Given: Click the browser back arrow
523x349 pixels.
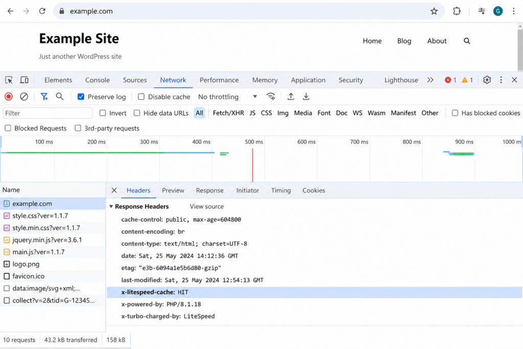Looking at the screenshot, I should tap(11, 11).
